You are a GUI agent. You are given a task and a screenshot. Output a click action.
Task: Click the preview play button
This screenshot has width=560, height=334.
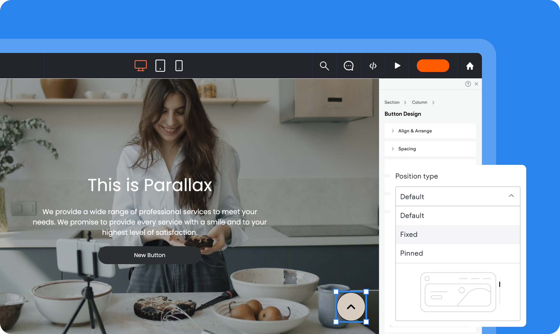point(398,66)
